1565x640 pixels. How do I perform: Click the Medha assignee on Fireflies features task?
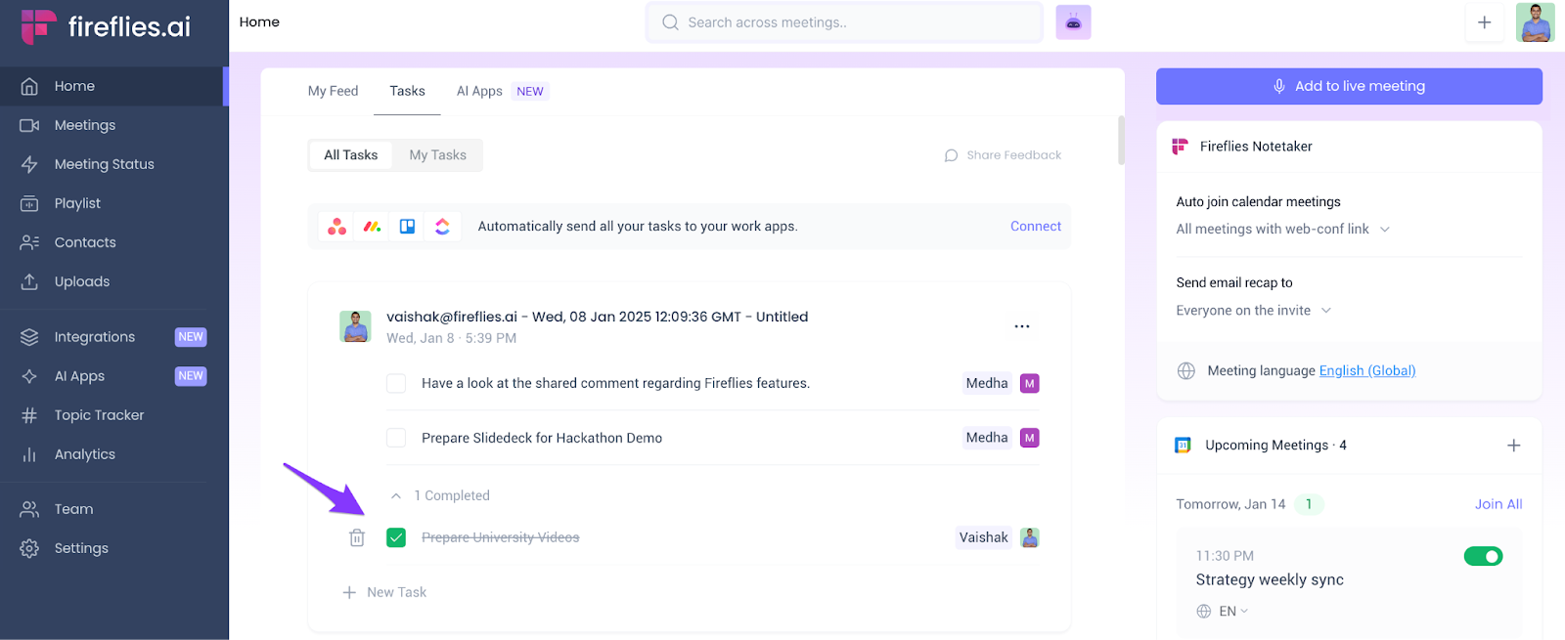click(x=1001, y=383)
